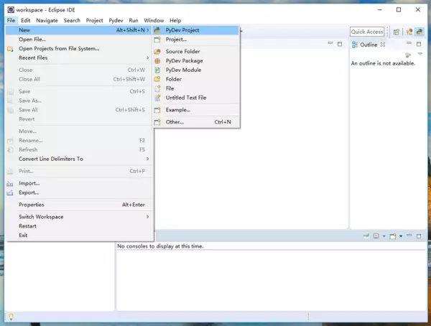Click the Export icon in File menu
This screenshot has height=326, width=431.
10,193
